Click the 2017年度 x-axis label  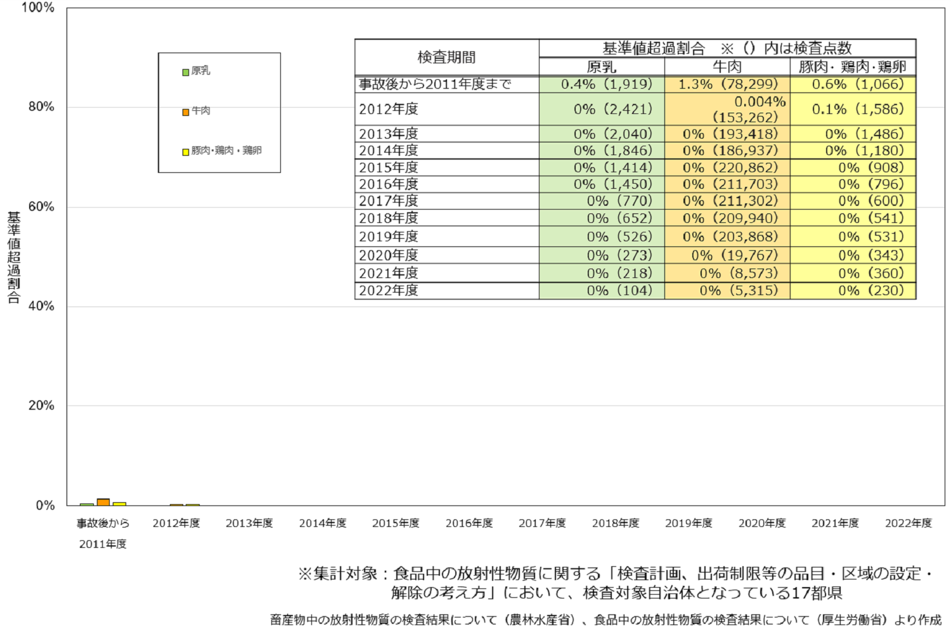tap(542, 523)
